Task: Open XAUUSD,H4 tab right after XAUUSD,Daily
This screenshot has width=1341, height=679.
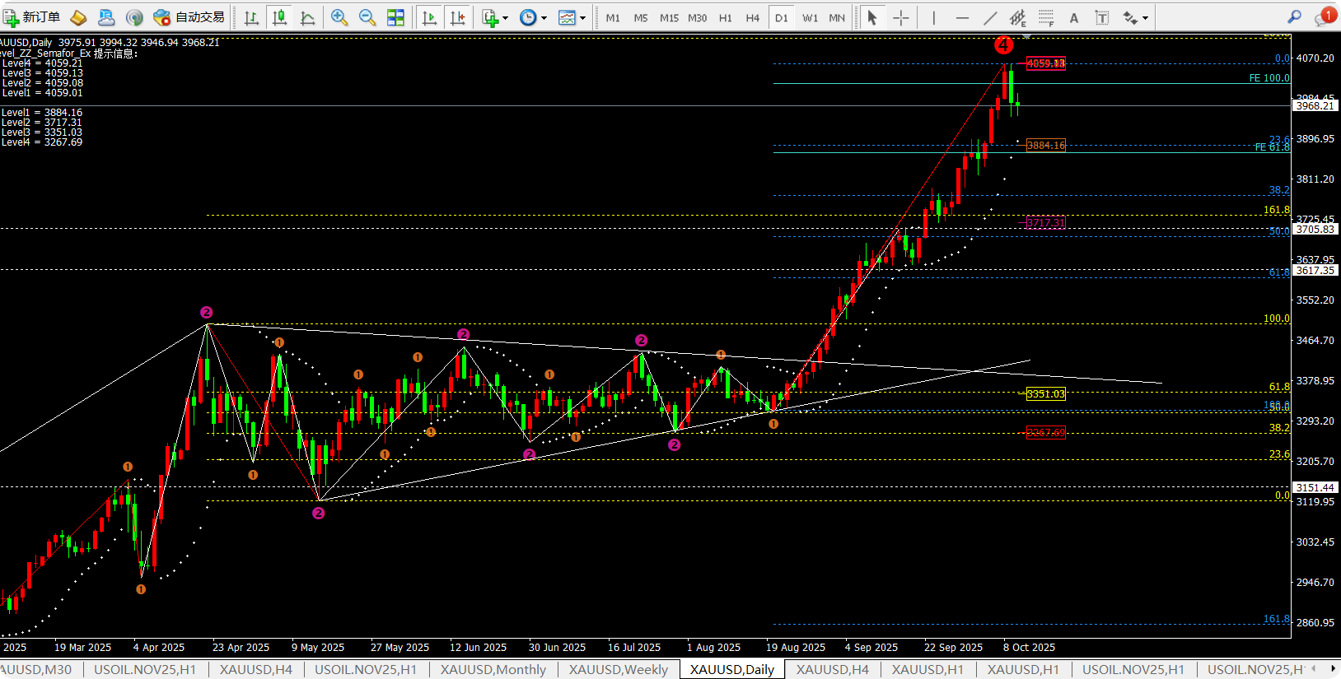Action: (832, 669)
